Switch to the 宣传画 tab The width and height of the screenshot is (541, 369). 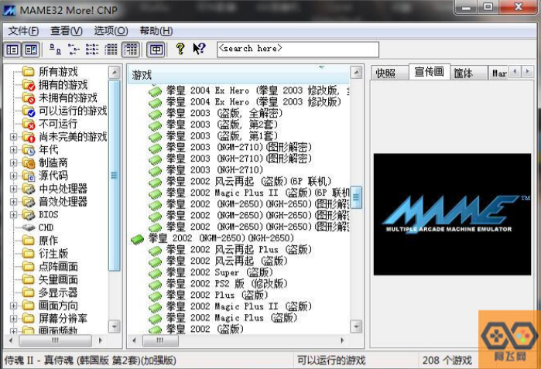coord(430,72)
